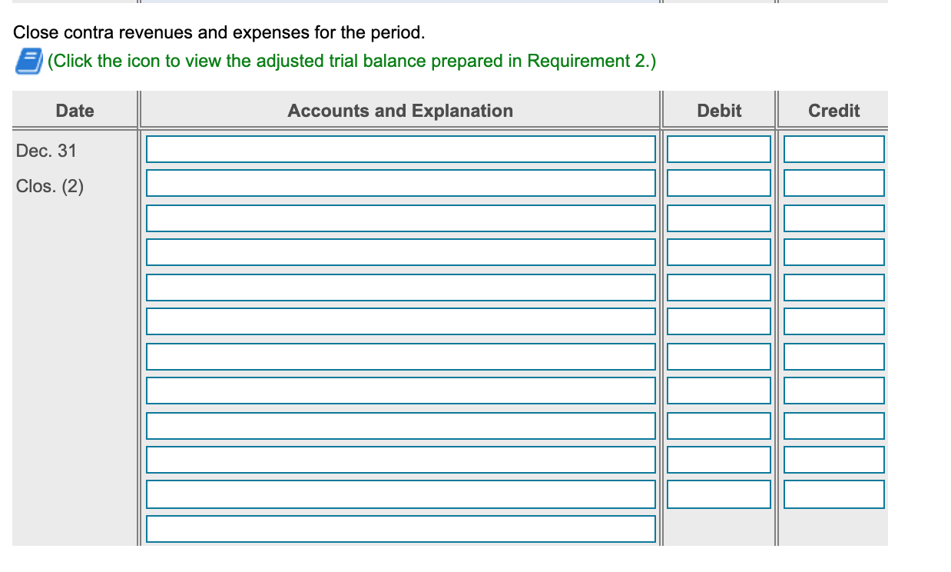Click the Dec. 31 date label
The width and height of the screenshot is (951, 572).
(x=47, y=151)
